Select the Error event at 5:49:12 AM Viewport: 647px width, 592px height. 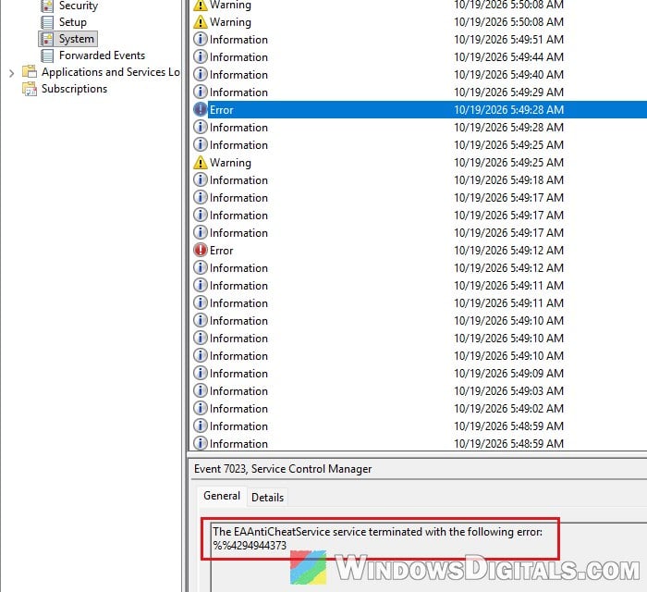coord(420,251)
